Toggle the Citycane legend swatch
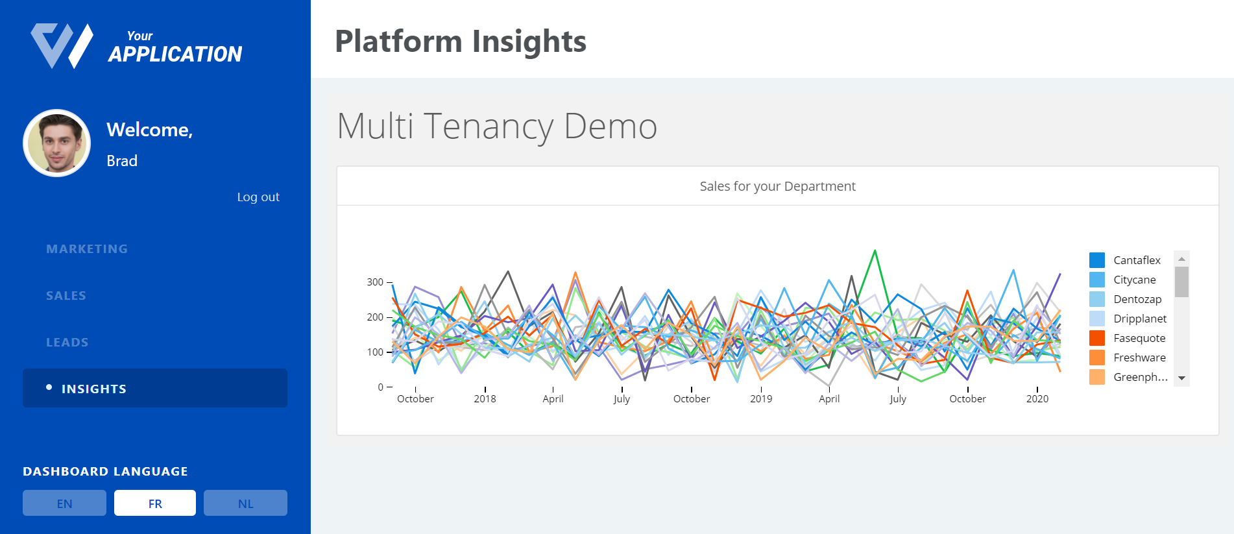The image size is (1234, 534). pos(1097,280)
